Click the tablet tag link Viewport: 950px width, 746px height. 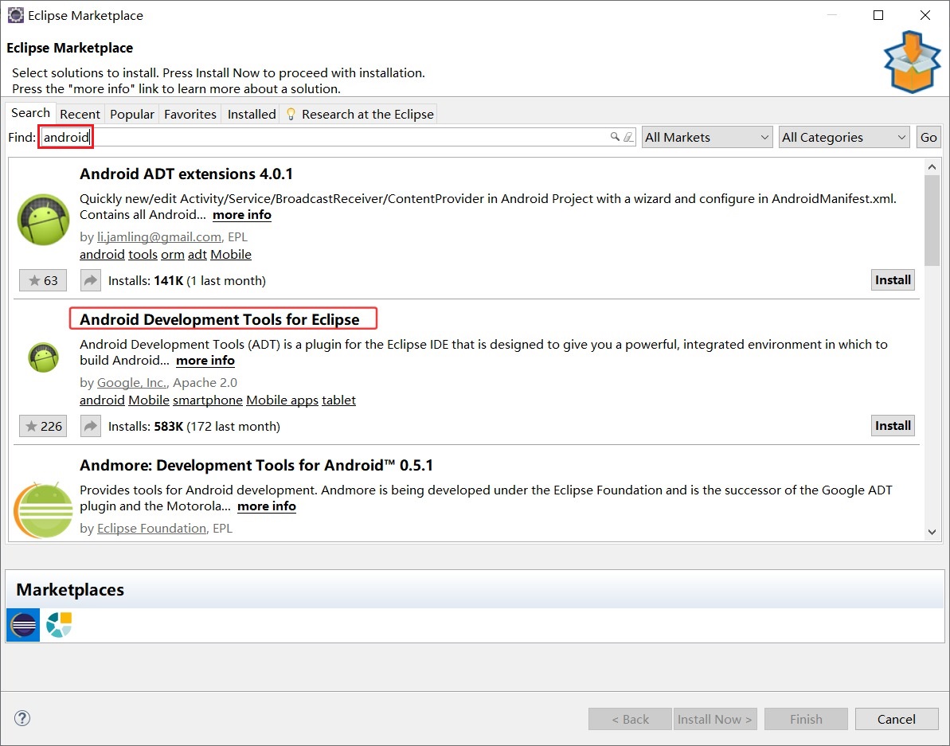338,400
